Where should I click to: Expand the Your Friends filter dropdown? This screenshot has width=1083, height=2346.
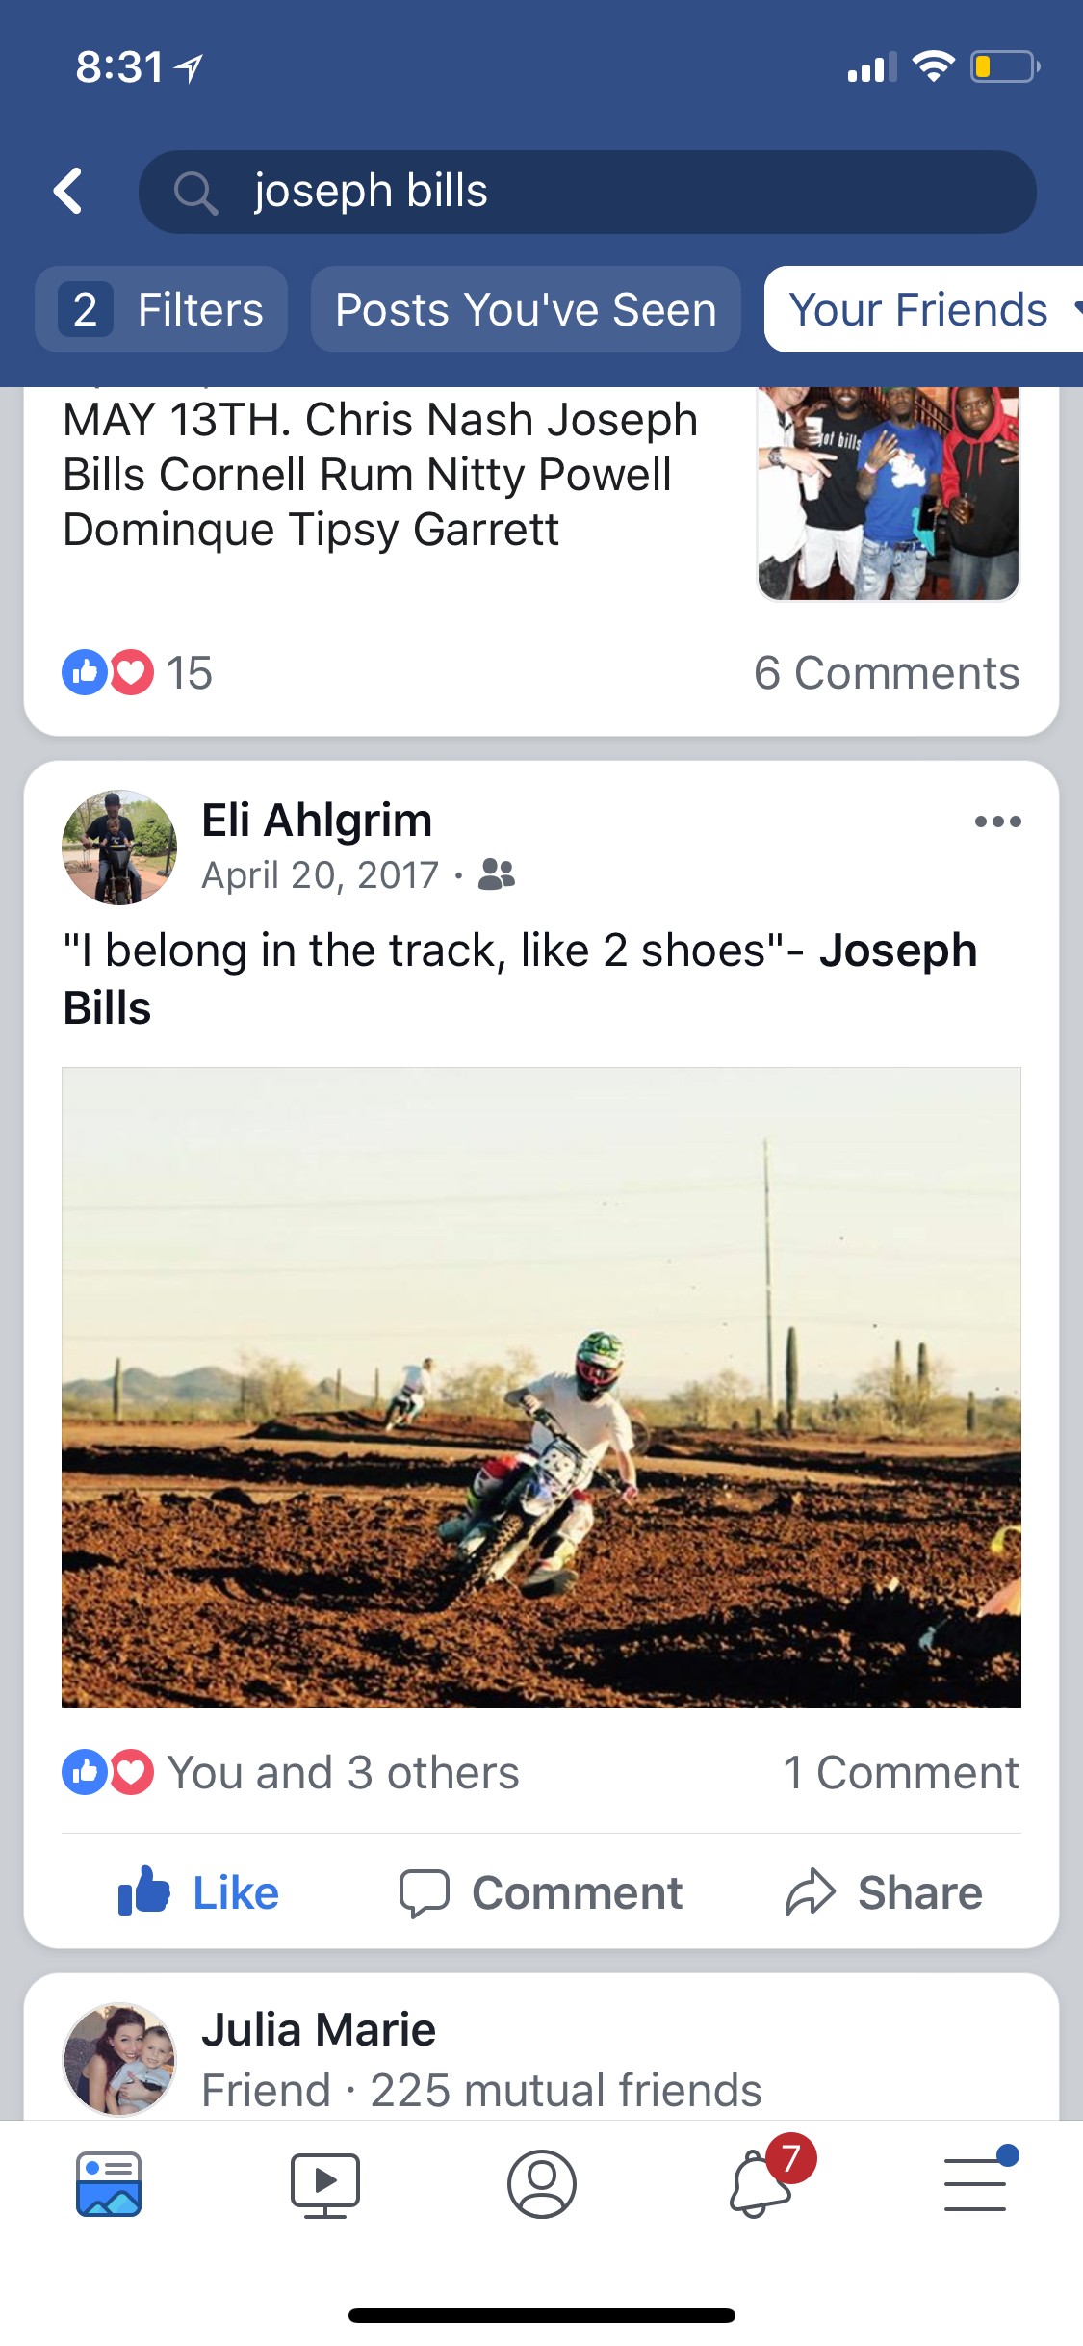coord(924,309)
